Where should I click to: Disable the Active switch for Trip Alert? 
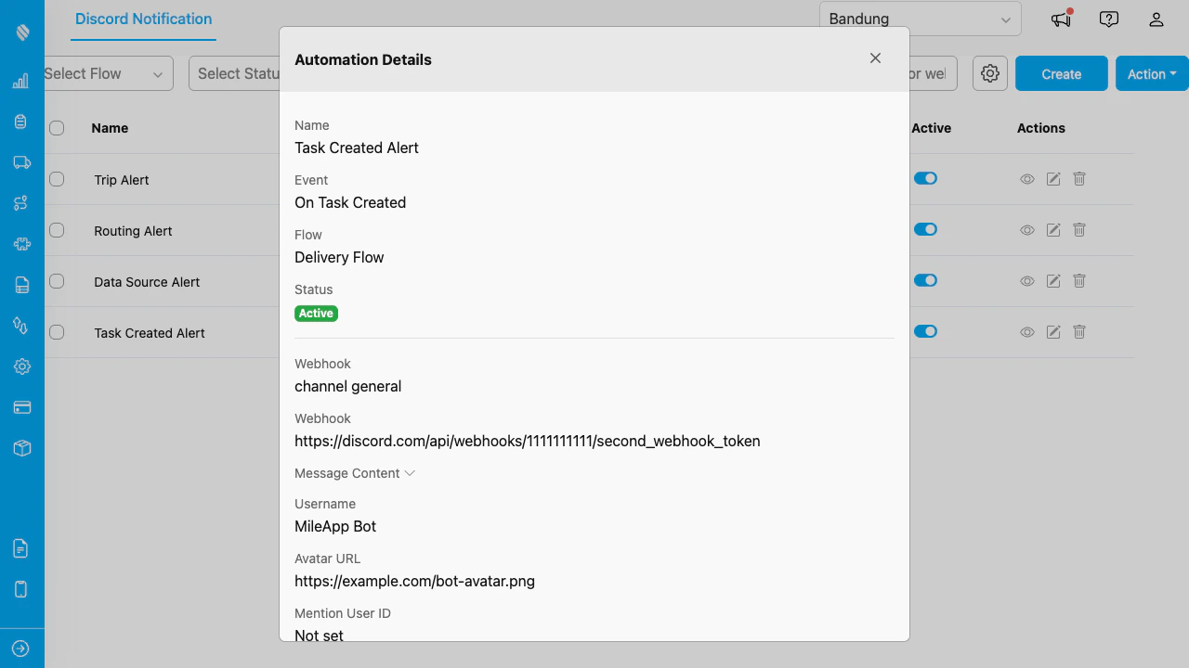pos(925,178)
